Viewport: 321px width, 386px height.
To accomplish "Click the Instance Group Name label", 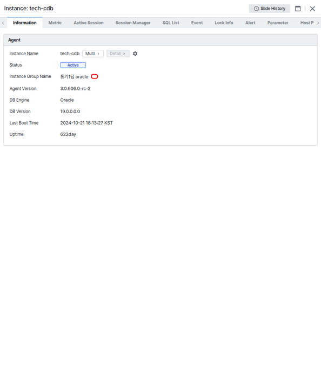I will click(x=30, y=76).
